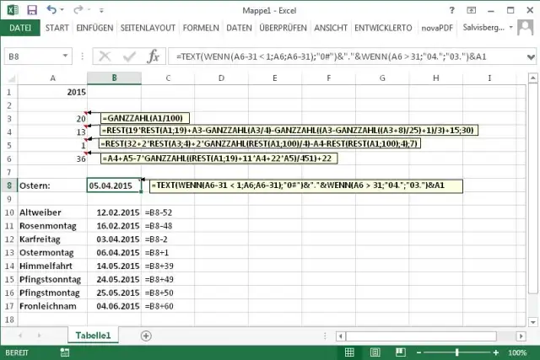Click the Undo arrow icon
540x360 pixels.
tap(51, 9)
